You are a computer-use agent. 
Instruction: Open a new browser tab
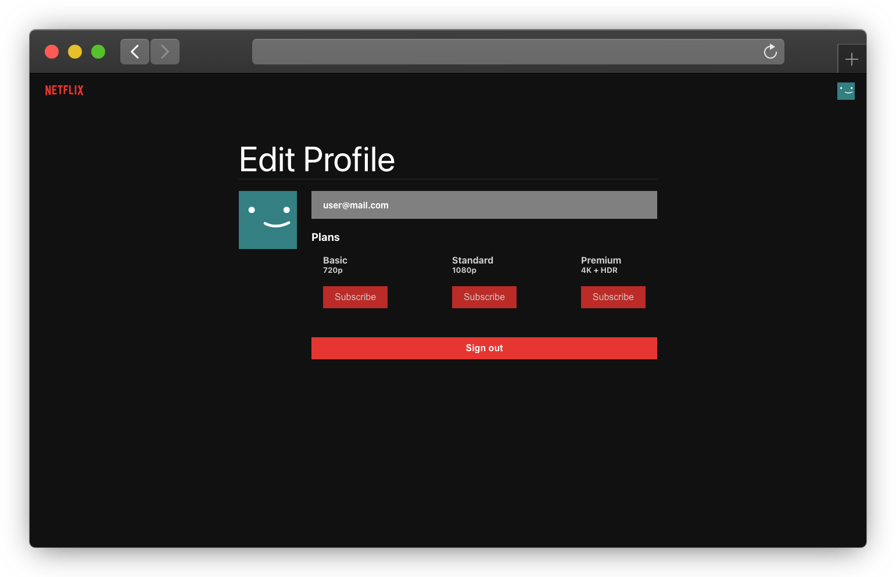pos(852,59)
